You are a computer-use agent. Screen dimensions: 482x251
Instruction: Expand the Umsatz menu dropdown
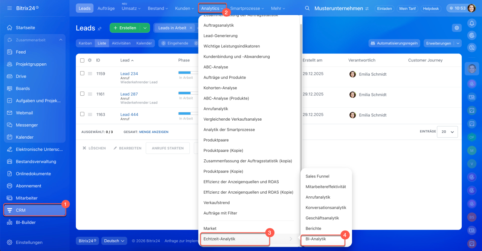[x=131, y=8]
